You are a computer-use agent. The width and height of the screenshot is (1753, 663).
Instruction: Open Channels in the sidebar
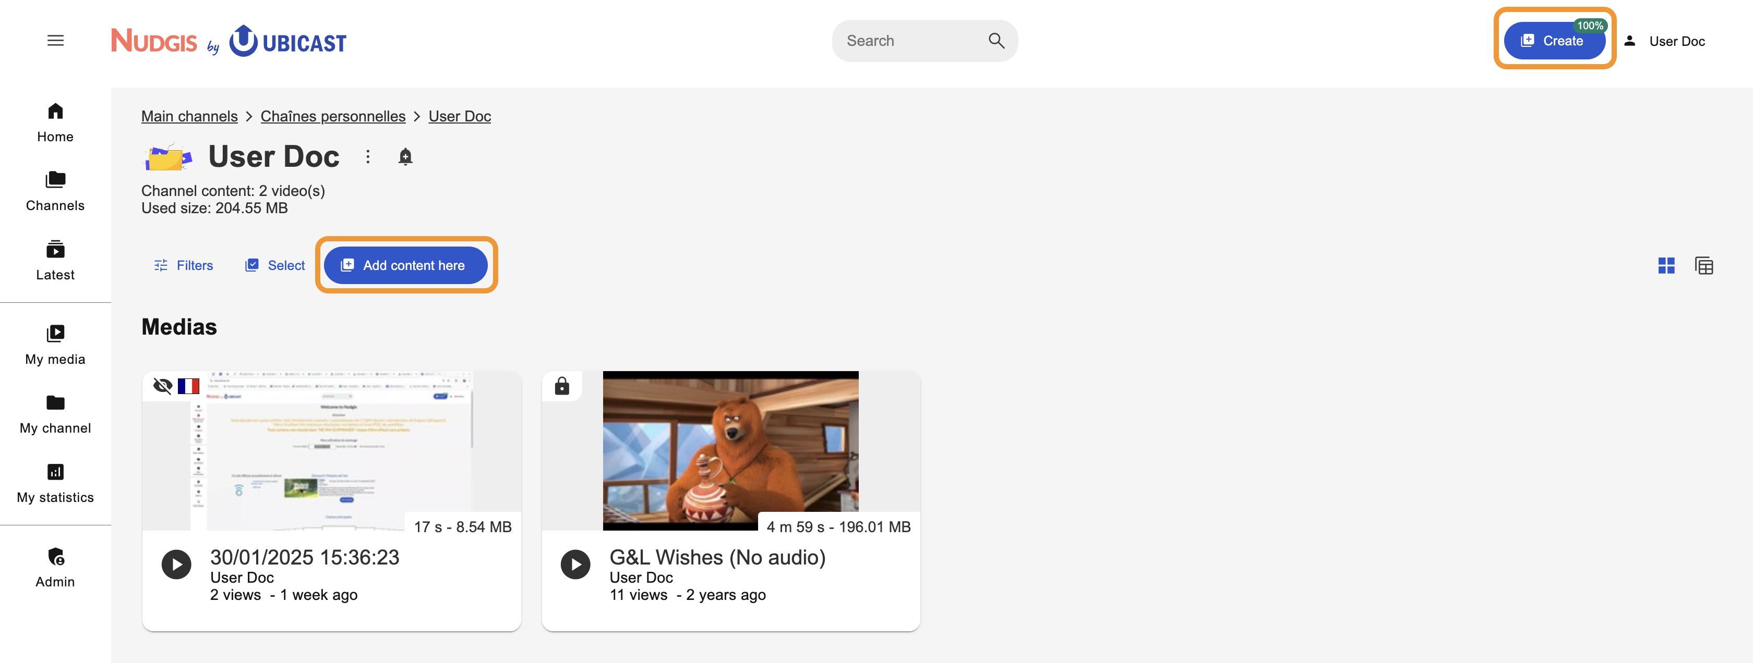[55, 191]
